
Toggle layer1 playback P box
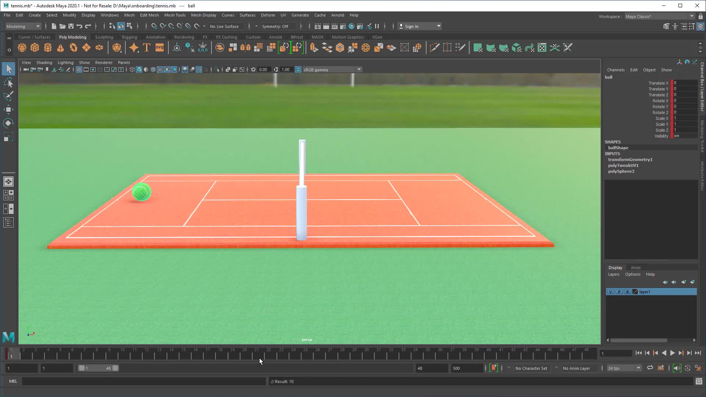tap(619, 292)
